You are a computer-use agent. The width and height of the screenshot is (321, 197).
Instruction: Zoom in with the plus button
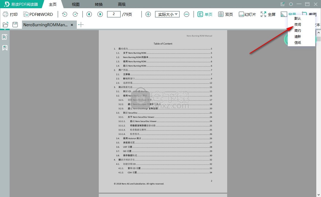[x=148, y=14]
